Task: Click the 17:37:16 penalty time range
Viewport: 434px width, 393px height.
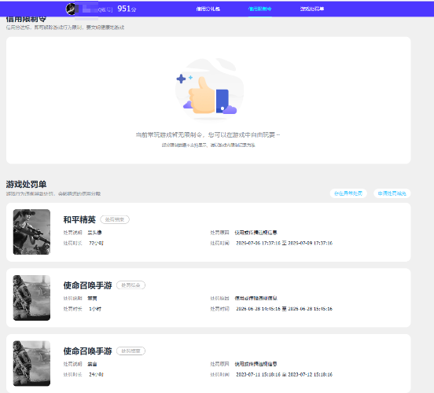Action: coord(285,243)
